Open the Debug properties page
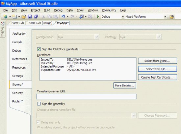This screenshot has height=134, width=181. point(16,50)
